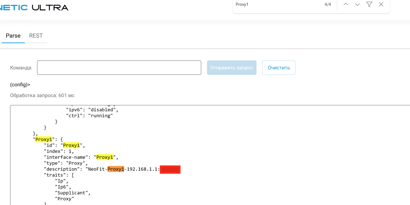Close the find-in-page bar
410x205 pixels.
381,5
